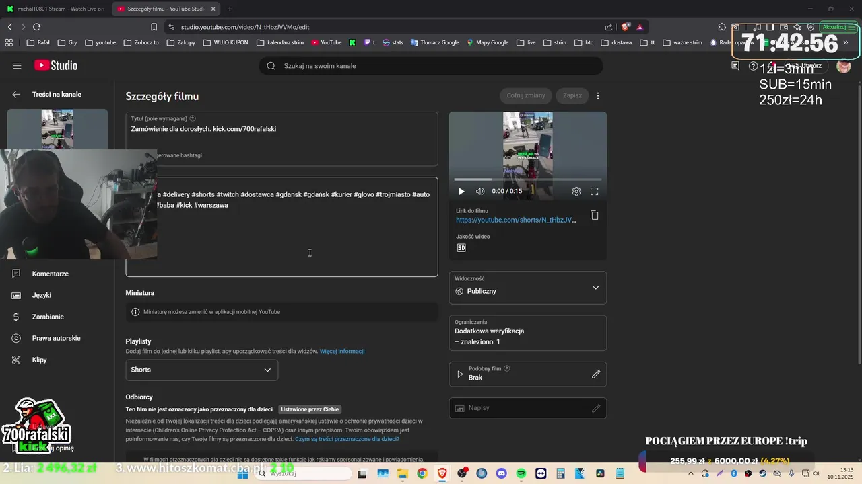The image size is (862, 484).
Task: Click the share icon in address bar
Action: click(x=609, y=27)
